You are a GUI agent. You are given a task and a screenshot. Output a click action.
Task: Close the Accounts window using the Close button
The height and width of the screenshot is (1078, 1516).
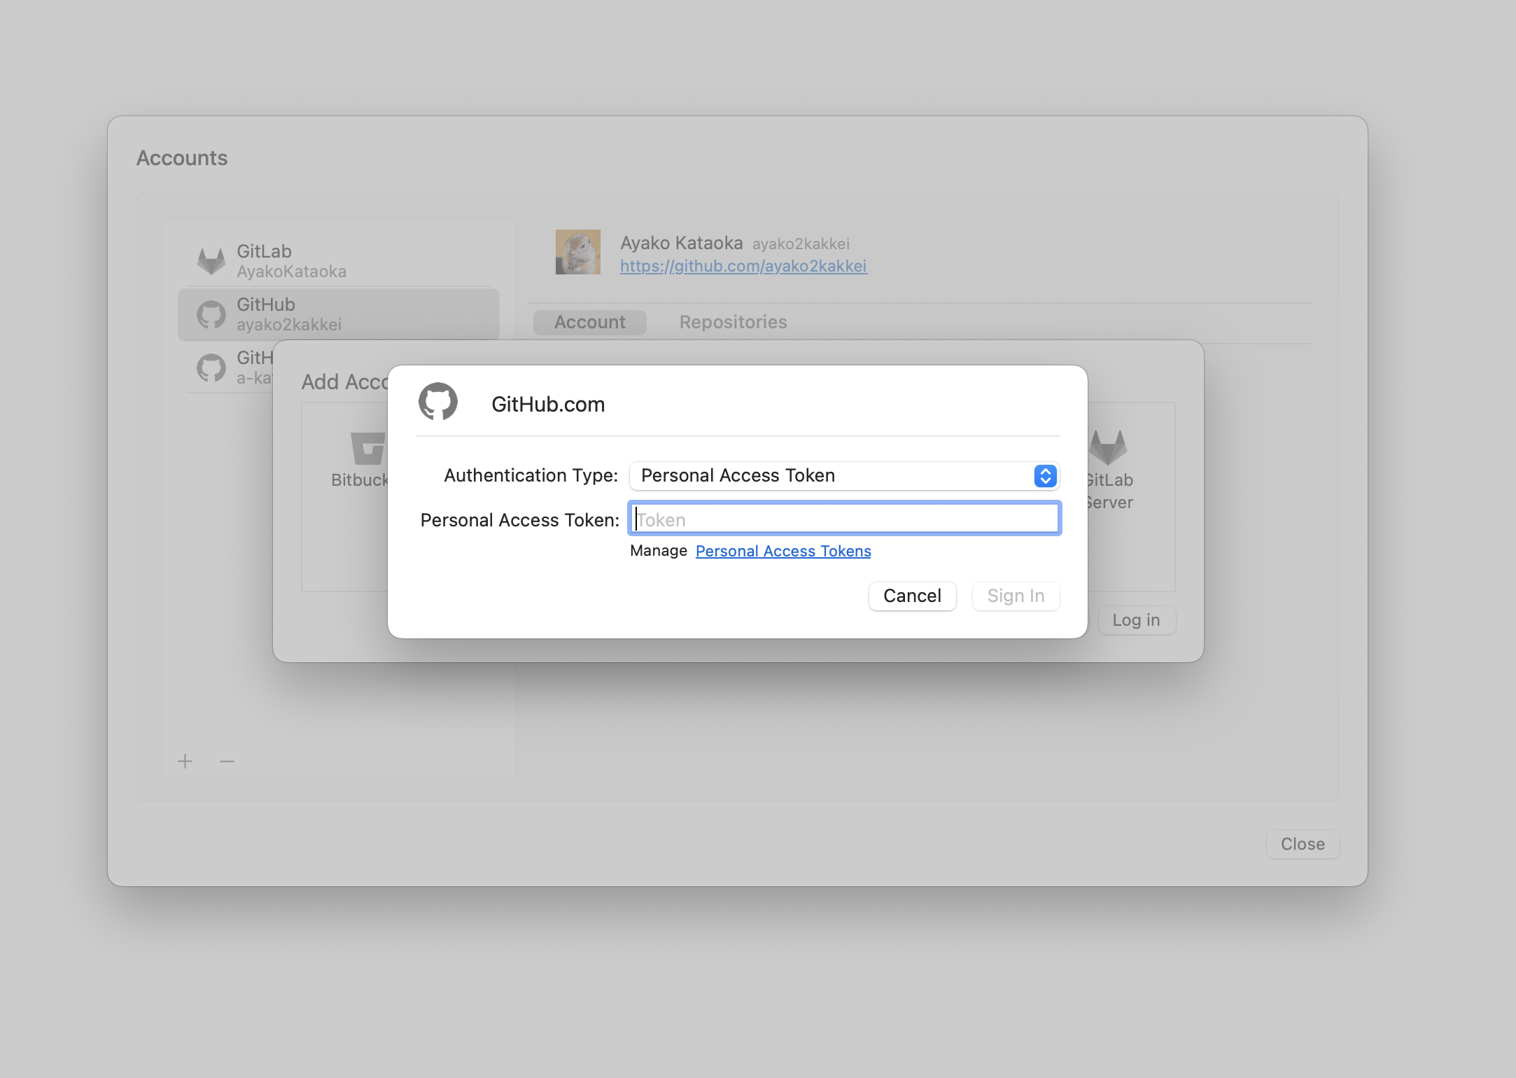[1302, 844]
